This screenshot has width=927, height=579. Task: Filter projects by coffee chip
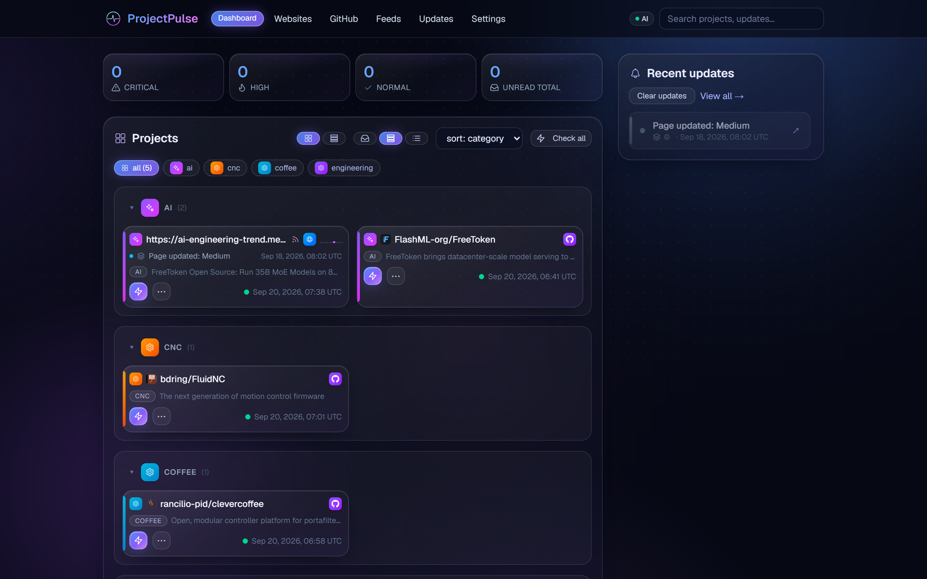click(x=277, y=168)
